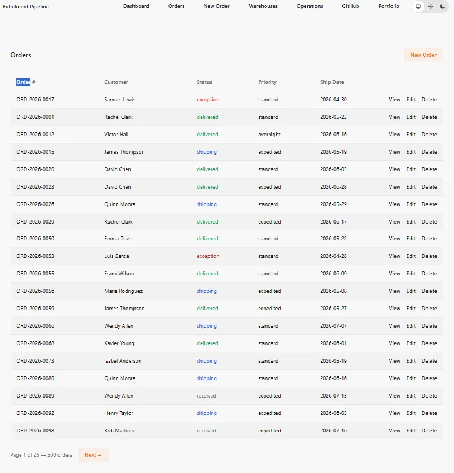The width and height of the screenshot is (454, 473).
Task: Edit order ORD-2026-0098
Action: [x=411, y=431]
